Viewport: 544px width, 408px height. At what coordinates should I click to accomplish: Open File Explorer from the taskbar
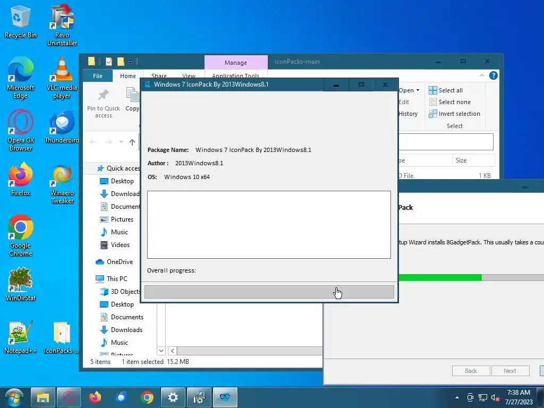tap(42, 397)
